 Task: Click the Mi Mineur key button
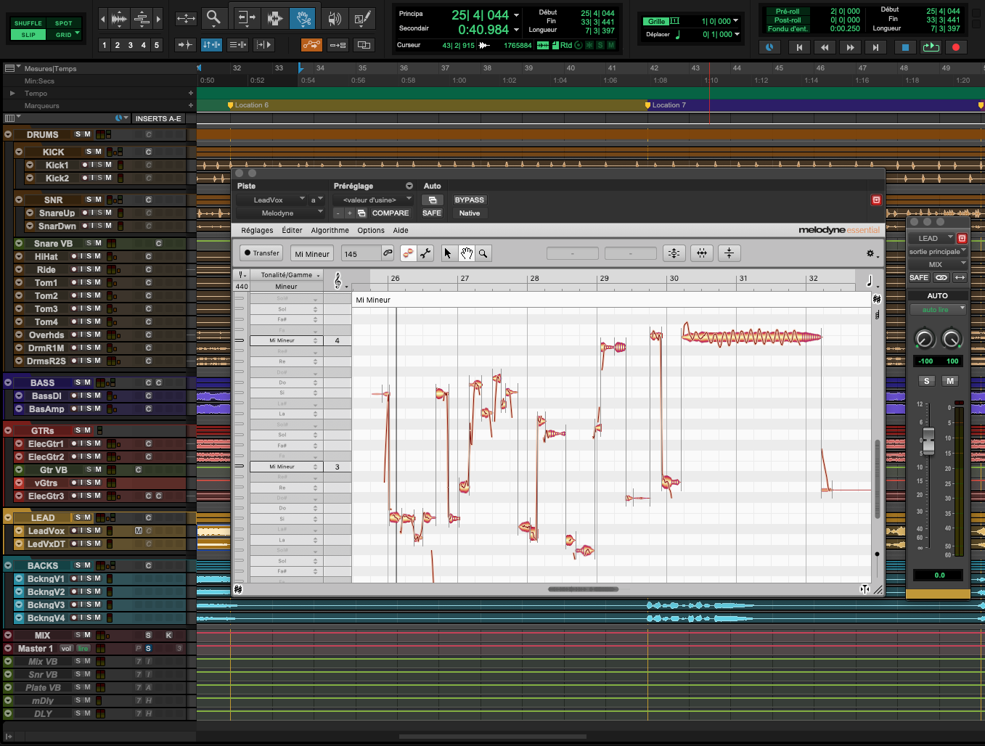click(312, 254)
